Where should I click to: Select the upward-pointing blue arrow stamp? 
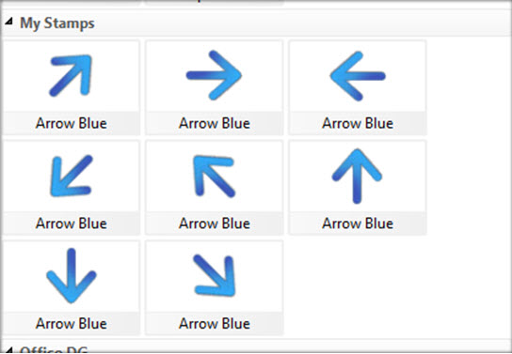click(x=357, y=177)
